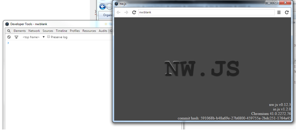Image resolution: width=296 pixels, height=138 pixels.
Task: Switch to the Resources tab
Action: (x=89, y=31)
